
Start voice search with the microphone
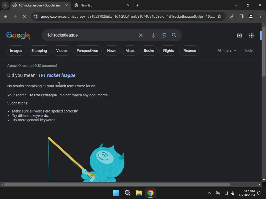(153, 35)
